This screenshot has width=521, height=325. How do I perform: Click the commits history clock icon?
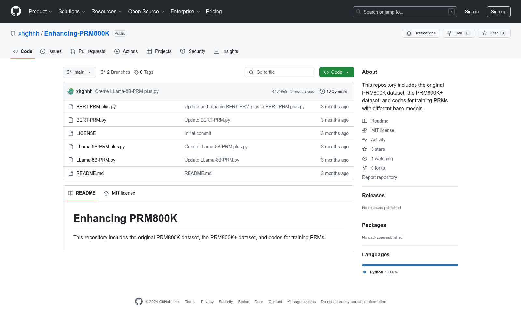(x=322, y=91)
